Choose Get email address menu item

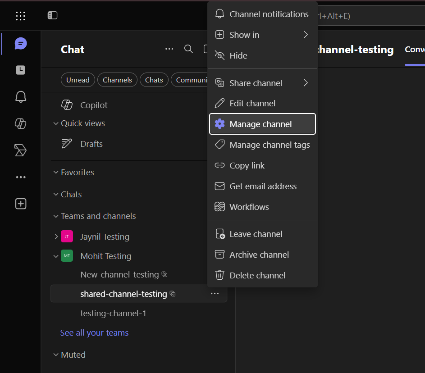coord(262,186)
